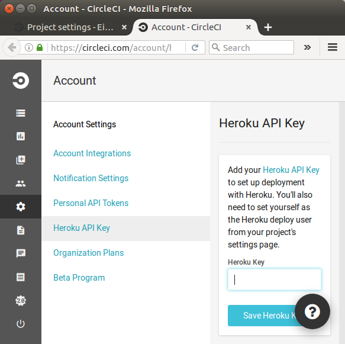Select the Account Settings gear icon
The height and width of the screenshot is (344, 345).
[x=21, y=207]
